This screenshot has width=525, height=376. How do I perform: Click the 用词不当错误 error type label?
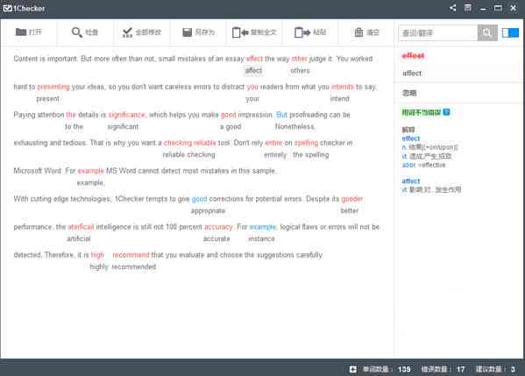[422, 112]
